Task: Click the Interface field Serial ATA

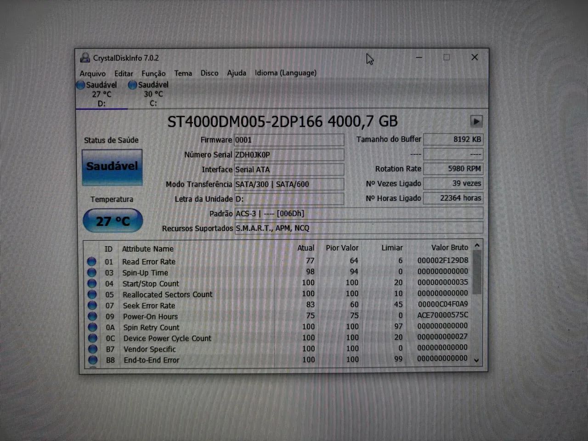Action: tap(289, 170)
